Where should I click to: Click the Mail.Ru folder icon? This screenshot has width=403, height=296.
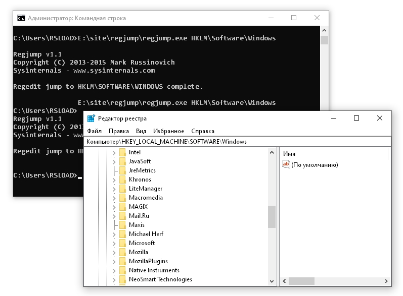(x=122, y=216)
